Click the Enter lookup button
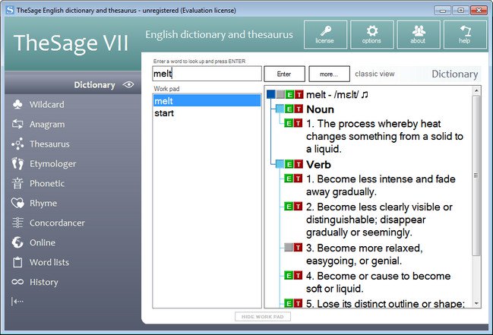Viewport: 493px width, 335px height. [284, 74]
